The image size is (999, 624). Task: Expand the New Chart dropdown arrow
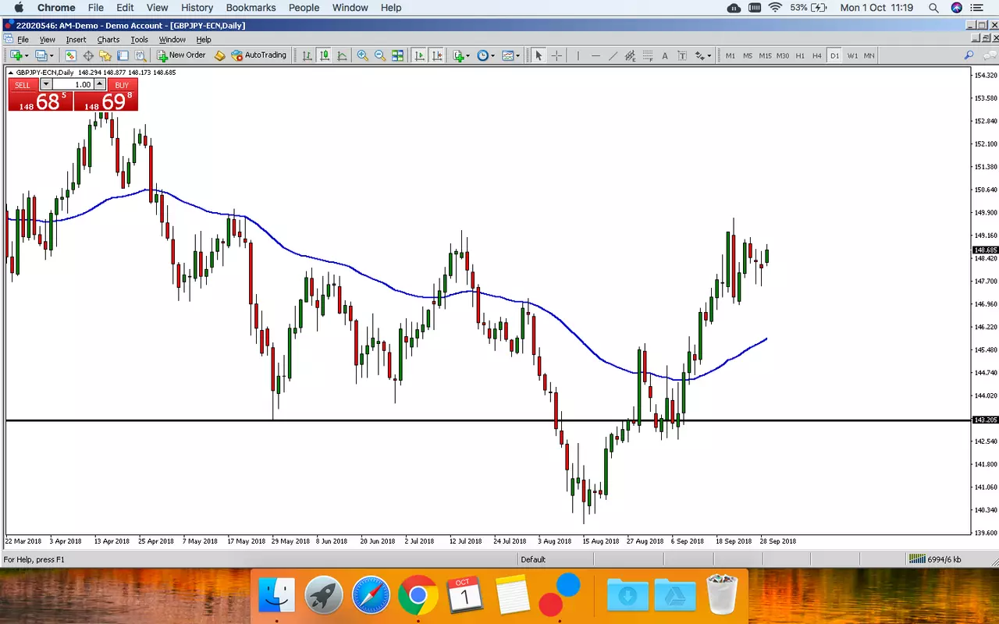point(27,55)
